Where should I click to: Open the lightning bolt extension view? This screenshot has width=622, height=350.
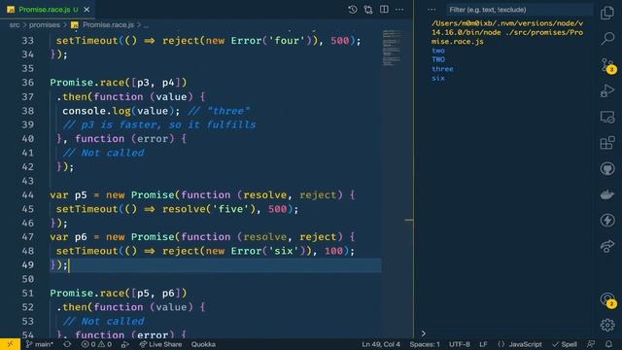[607, 221]
